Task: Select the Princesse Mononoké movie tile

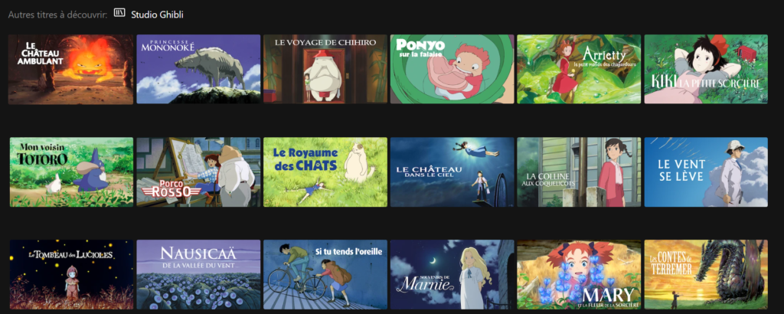Action: pyautogui.click(x=198, y=69)
